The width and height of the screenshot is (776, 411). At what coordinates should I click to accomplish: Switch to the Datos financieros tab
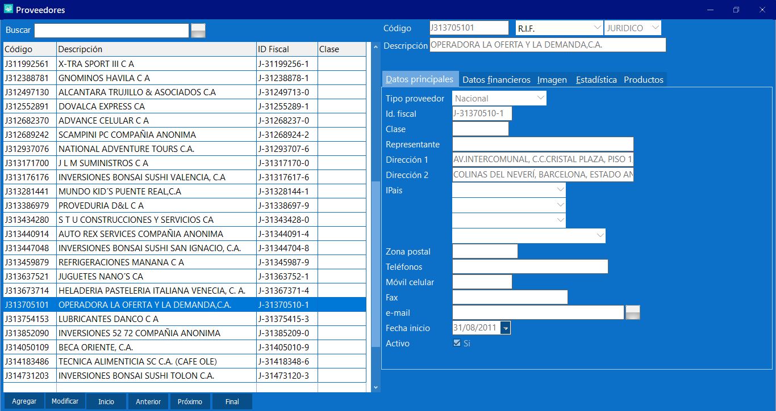coord(497,79)
